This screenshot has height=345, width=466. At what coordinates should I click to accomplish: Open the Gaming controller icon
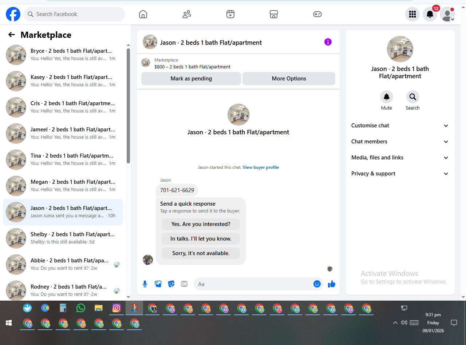click(x=317, y=14)
